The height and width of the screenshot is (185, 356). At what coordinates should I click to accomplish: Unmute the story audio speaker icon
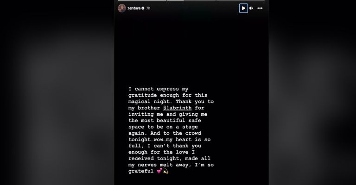[251, 8]
